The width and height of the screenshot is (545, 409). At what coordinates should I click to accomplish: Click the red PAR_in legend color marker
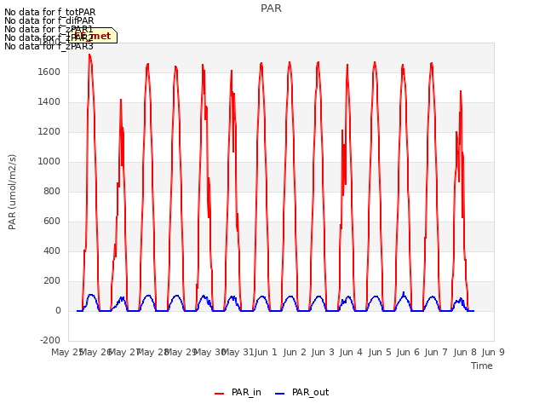[220, 394]
